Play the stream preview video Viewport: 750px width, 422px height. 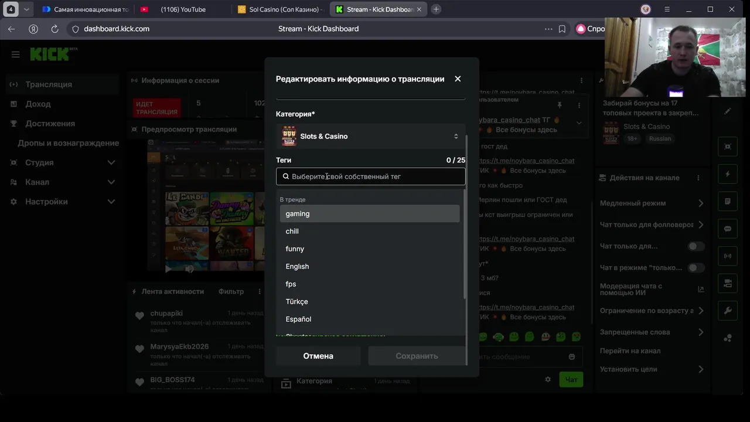pyautogui.click(x=169, y=269)
